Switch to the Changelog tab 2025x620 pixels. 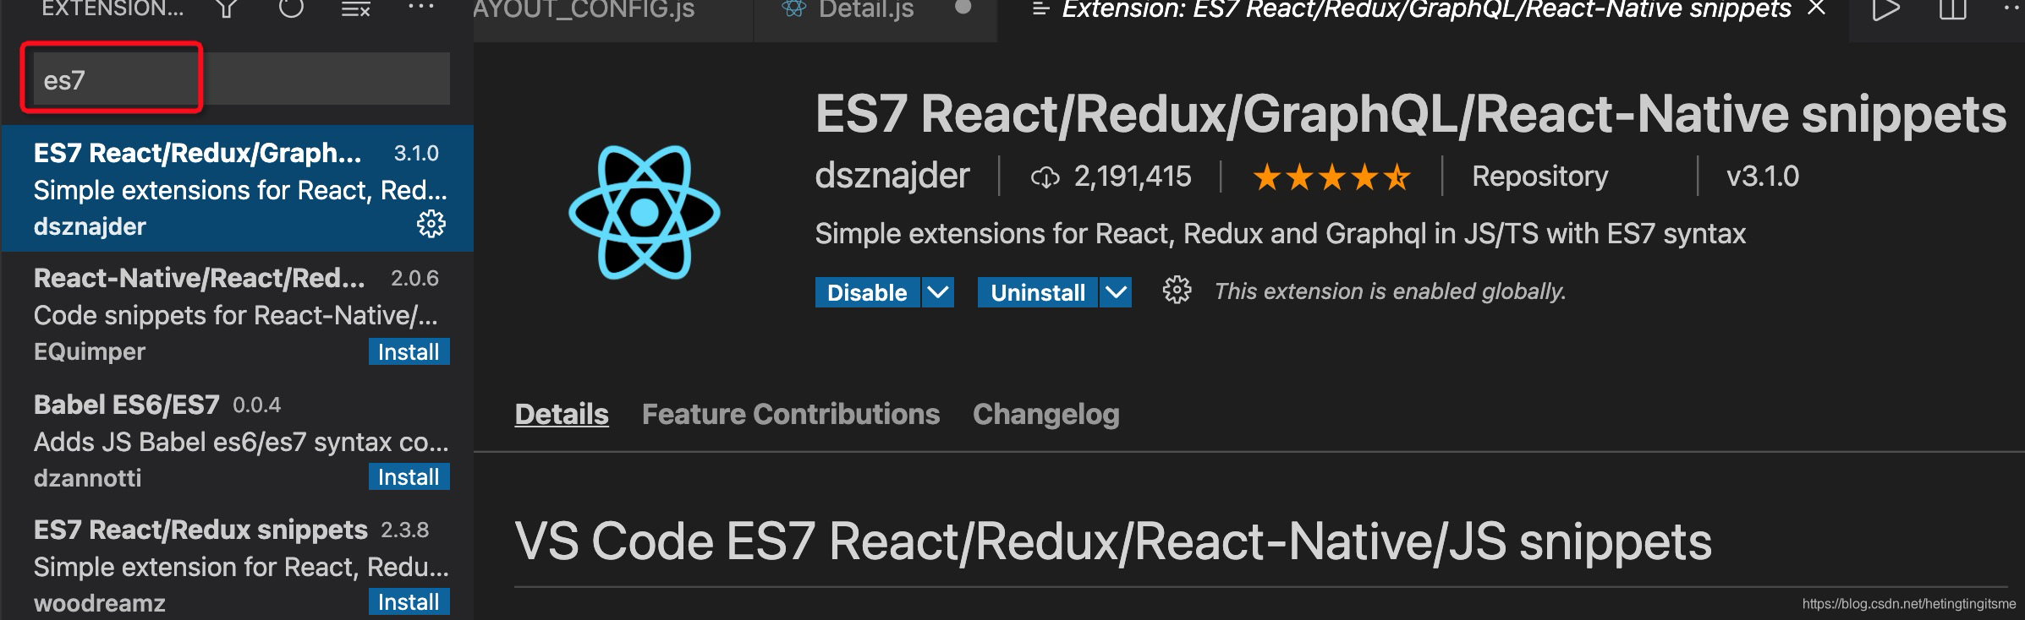[x=1046, y=414]
